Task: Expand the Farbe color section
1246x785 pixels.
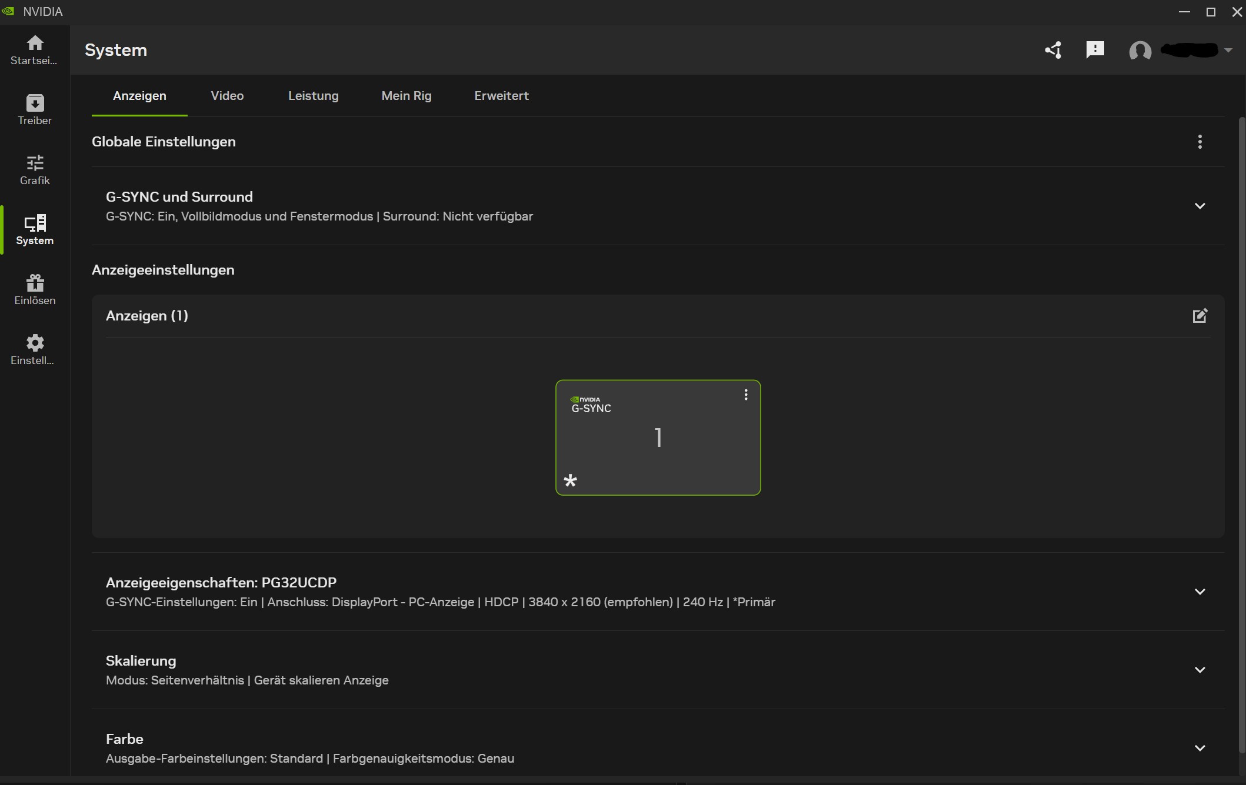Action: (1200, 748)
